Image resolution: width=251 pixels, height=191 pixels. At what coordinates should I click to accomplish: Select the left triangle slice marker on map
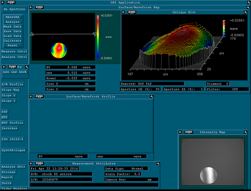(x=32, y=34)
